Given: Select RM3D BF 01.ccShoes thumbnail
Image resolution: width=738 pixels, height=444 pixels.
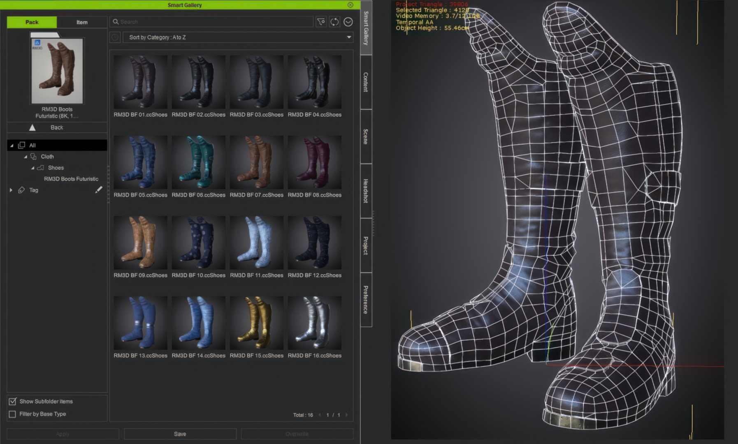Looking at the screenshot, I should pyautogui.click(x=140, y=82).
